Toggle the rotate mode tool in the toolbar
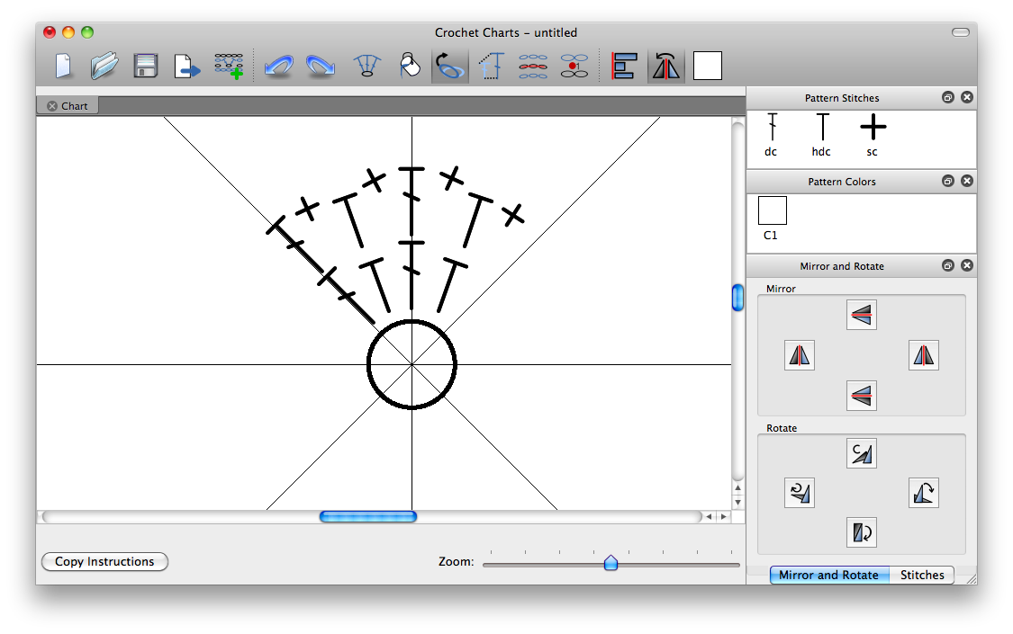 click(x=449, y=66)
